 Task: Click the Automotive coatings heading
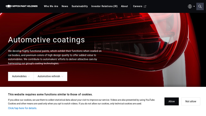(x=46, y=40)
